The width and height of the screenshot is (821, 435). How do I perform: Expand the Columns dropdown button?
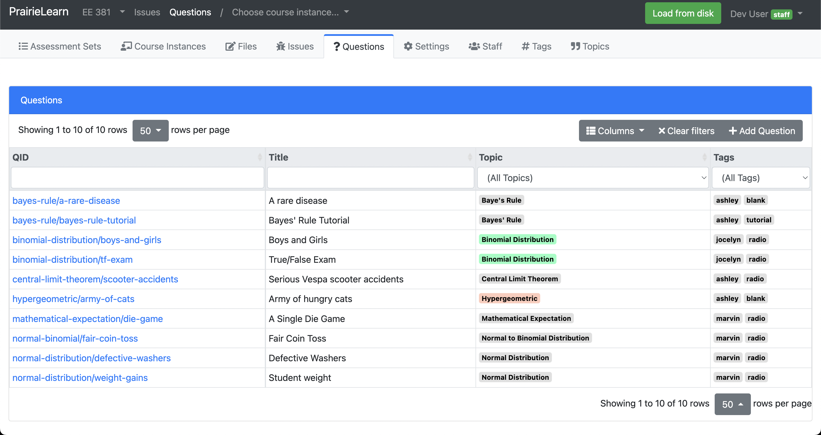click(x=615, y=131)
